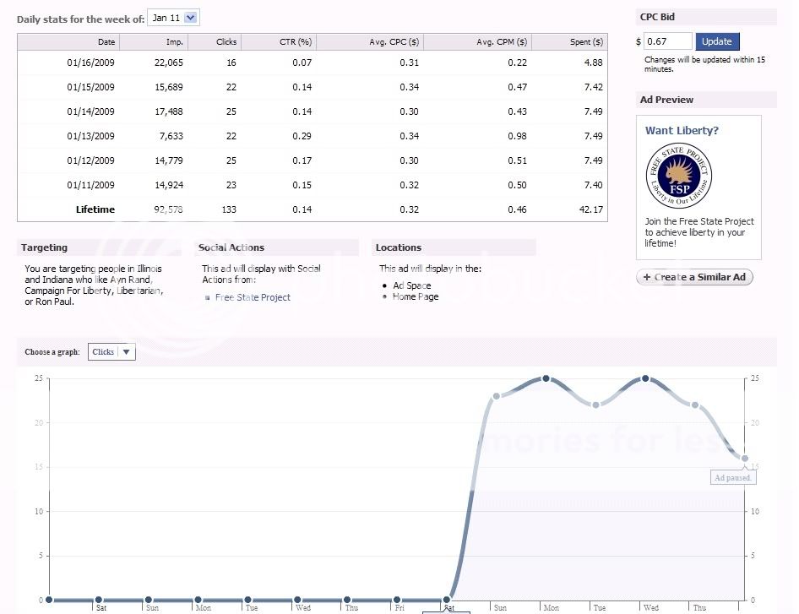The image size is (799, 614).
Task: Click the CPC bid input field
Action: tap(667, 41)
